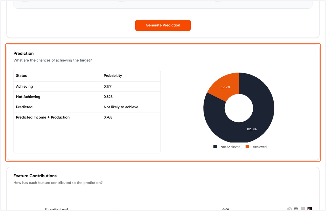Select the 0.768 value cell
Viewport: 326px width, 211px height.
(108, 117)
